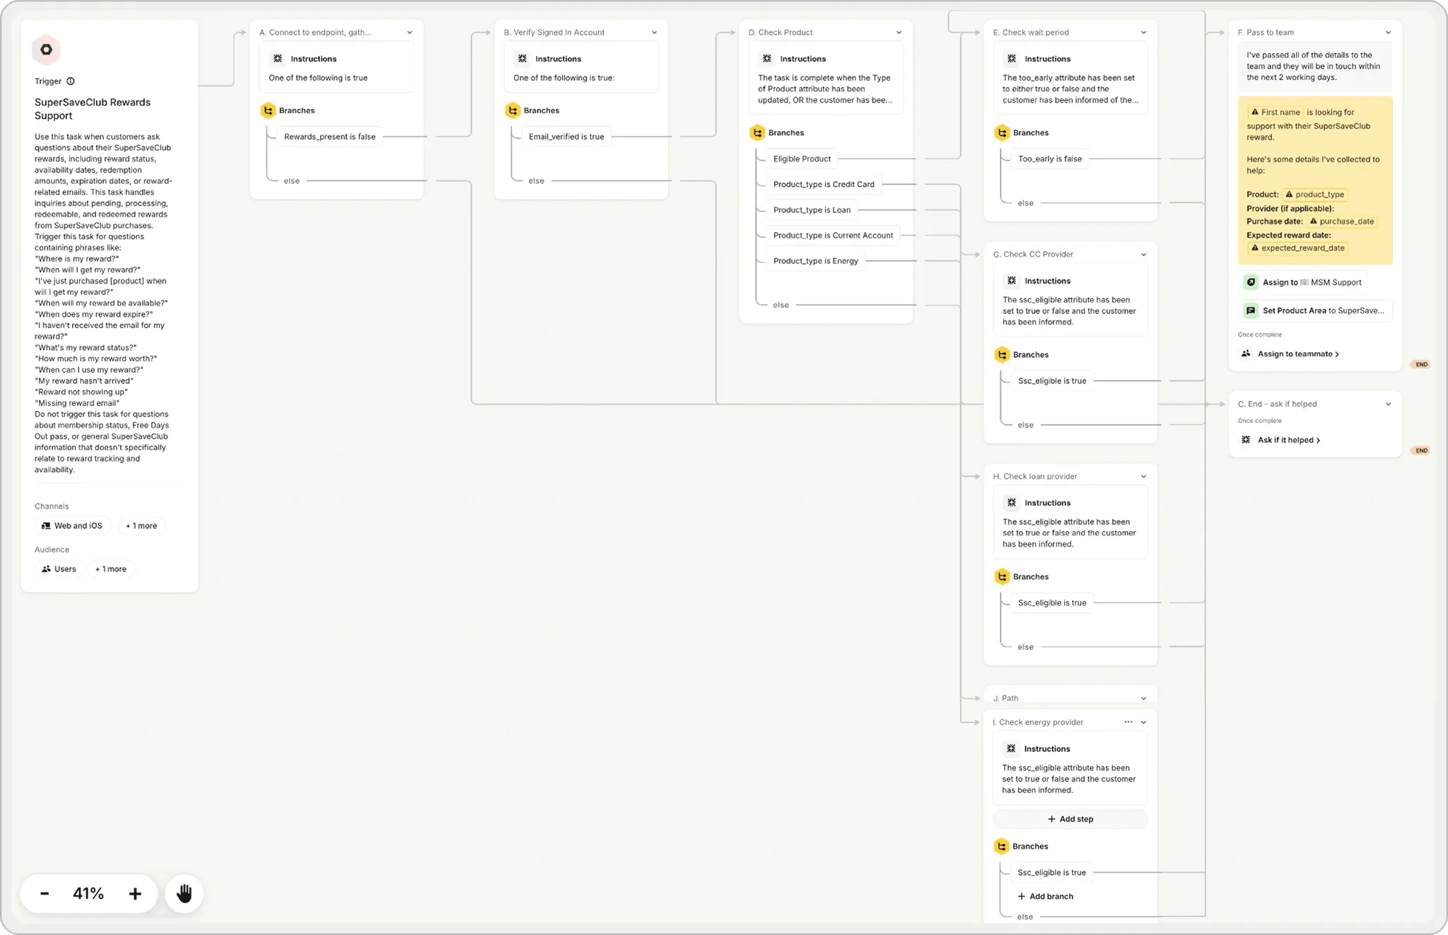Image resolution: width=1448 pixels, height=935 pixels.
Task: Open the "F. Pass to team" dropdown chevron
Action: (1389, 32)
